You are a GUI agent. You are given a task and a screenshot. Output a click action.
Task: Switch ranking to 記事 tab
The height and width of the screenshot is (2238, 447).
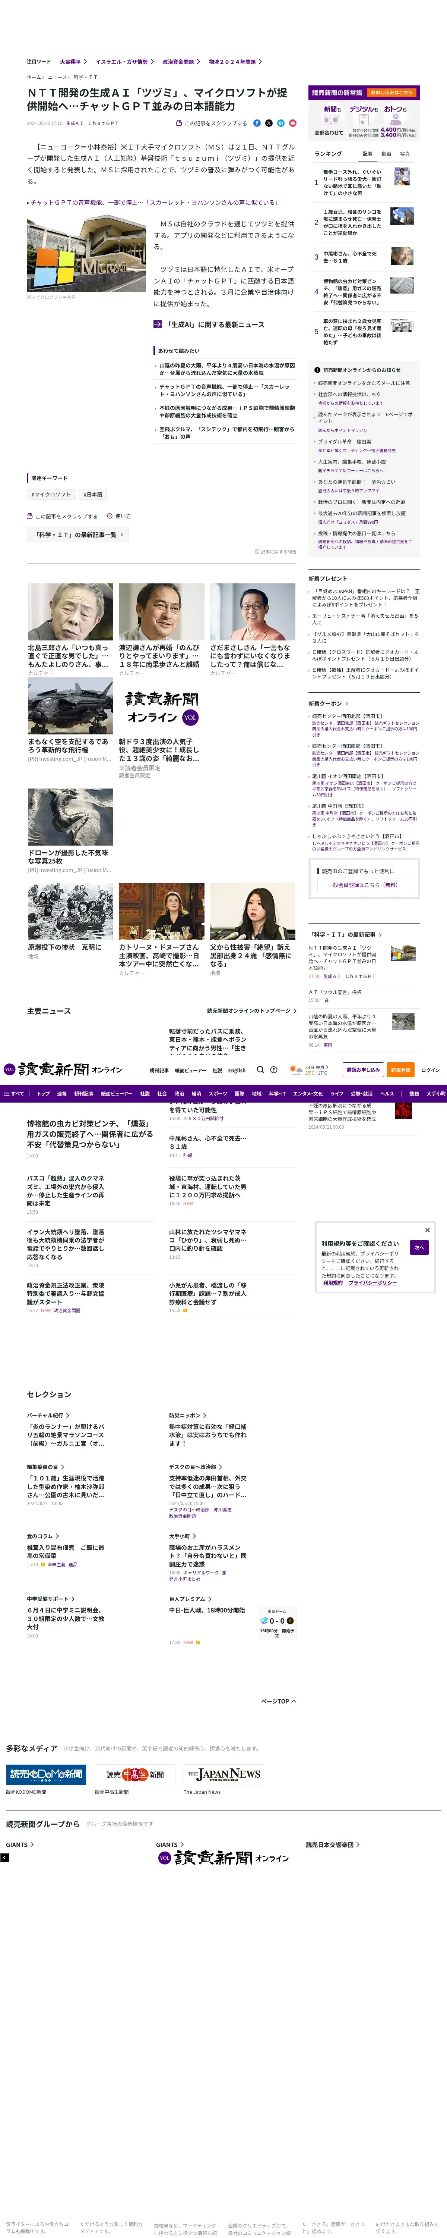(367, 154)
